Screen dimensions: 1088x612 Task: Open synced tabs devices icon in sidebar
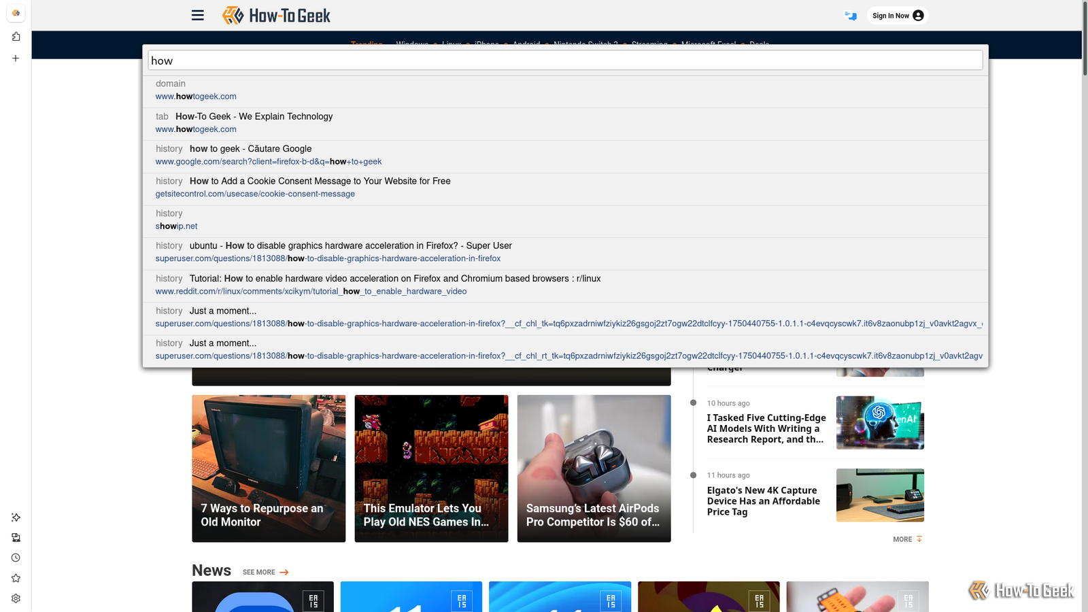pos(16,538)
